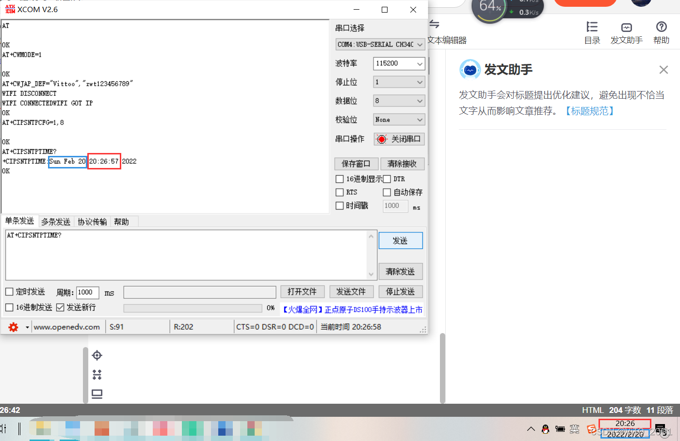Screen dimensions: 680x441
Task: Switch to 多条发送 tab
Action: pos(56,222)
